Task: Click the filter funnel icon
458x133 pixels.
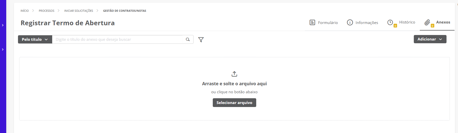Action: coord(201,39)
